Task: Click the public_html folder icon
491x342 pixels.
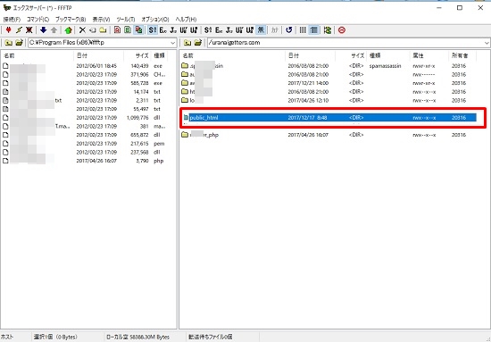Action: (x=186, y=118)
